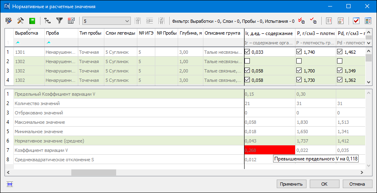Viewport: 377px width, 193px height.
Task: Click the table edit pencil icon
Action: [9, 21]
